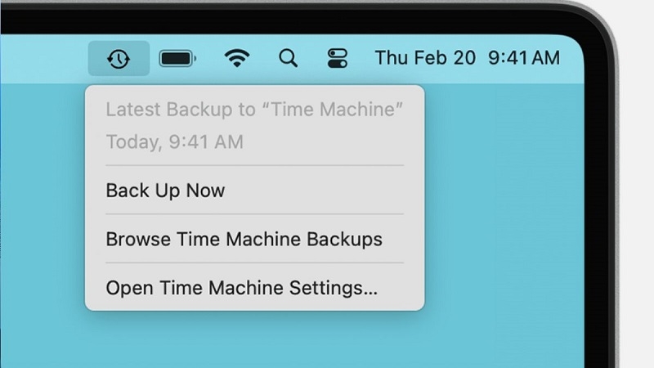Open the Control Center icon
The image size is (654, 368).
(x=337, y=58)
